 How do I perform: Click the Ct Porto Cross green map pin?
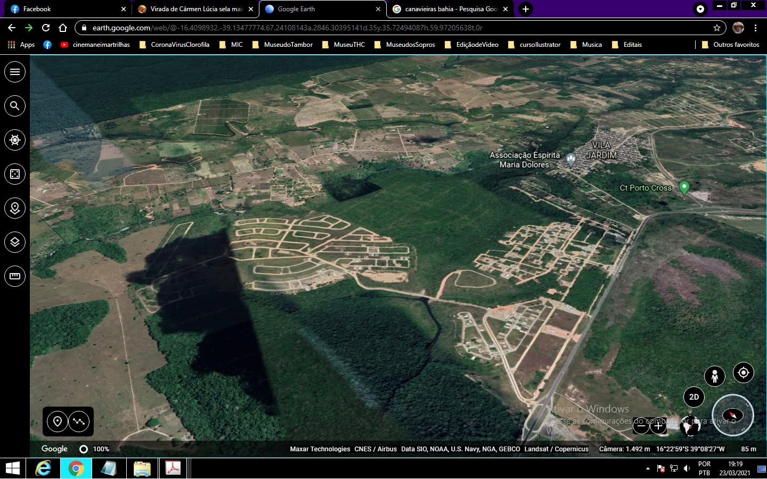point(684,187)
